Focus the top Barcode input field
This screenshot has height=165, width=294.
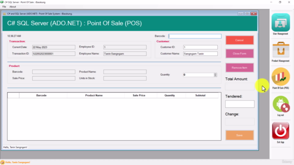(x=195, y=36)
